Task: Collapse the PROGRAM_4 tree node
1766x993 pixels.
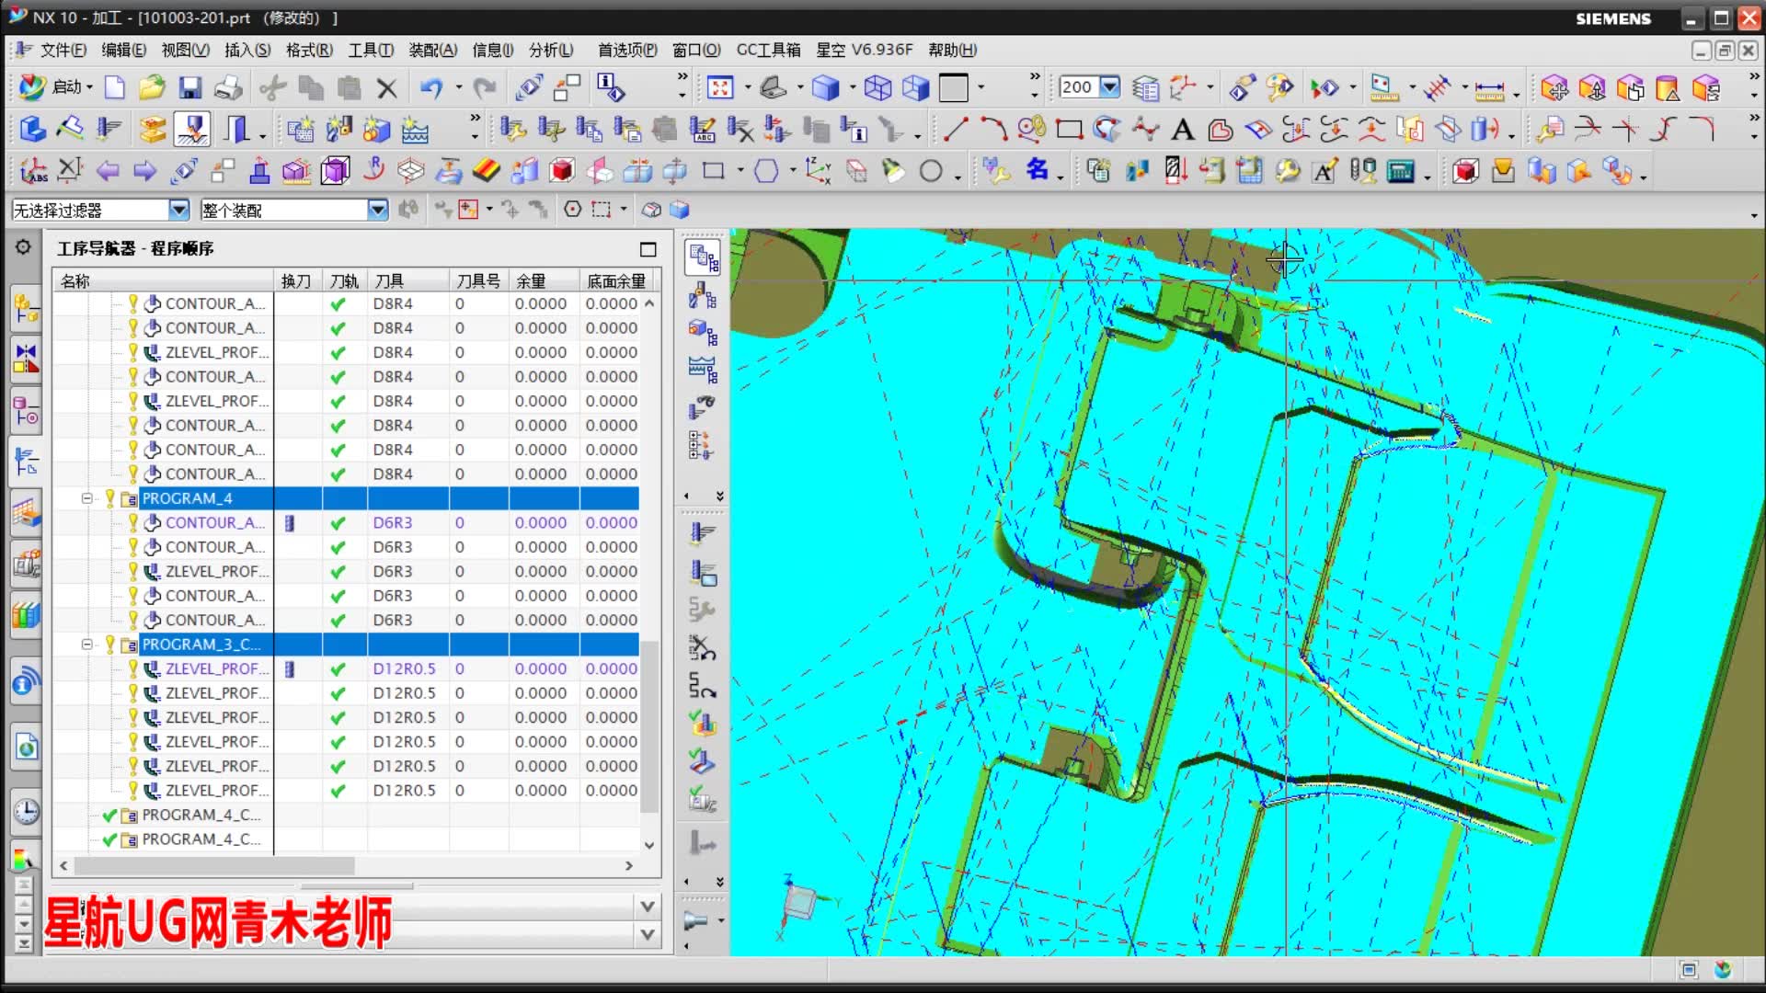Action: (x=87, y=498)
